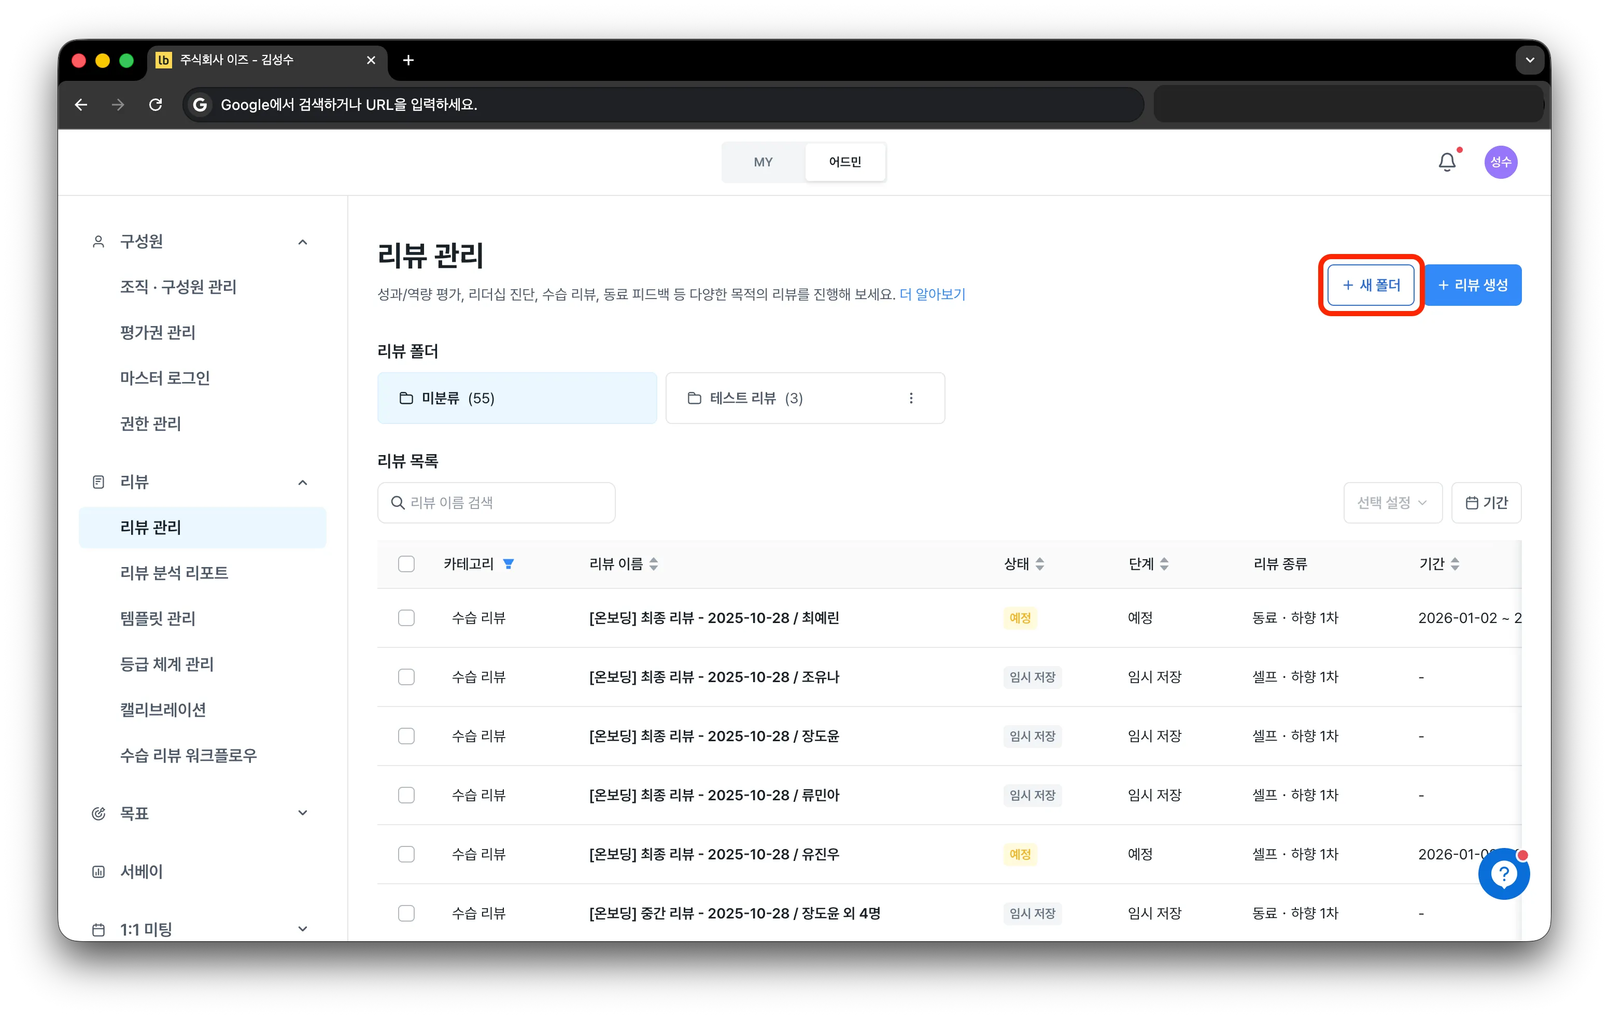1609x1018 pixels.
Task: Check the 중간 리뷰 장도윤 외 4명 row
Action: tap(406, 913)
